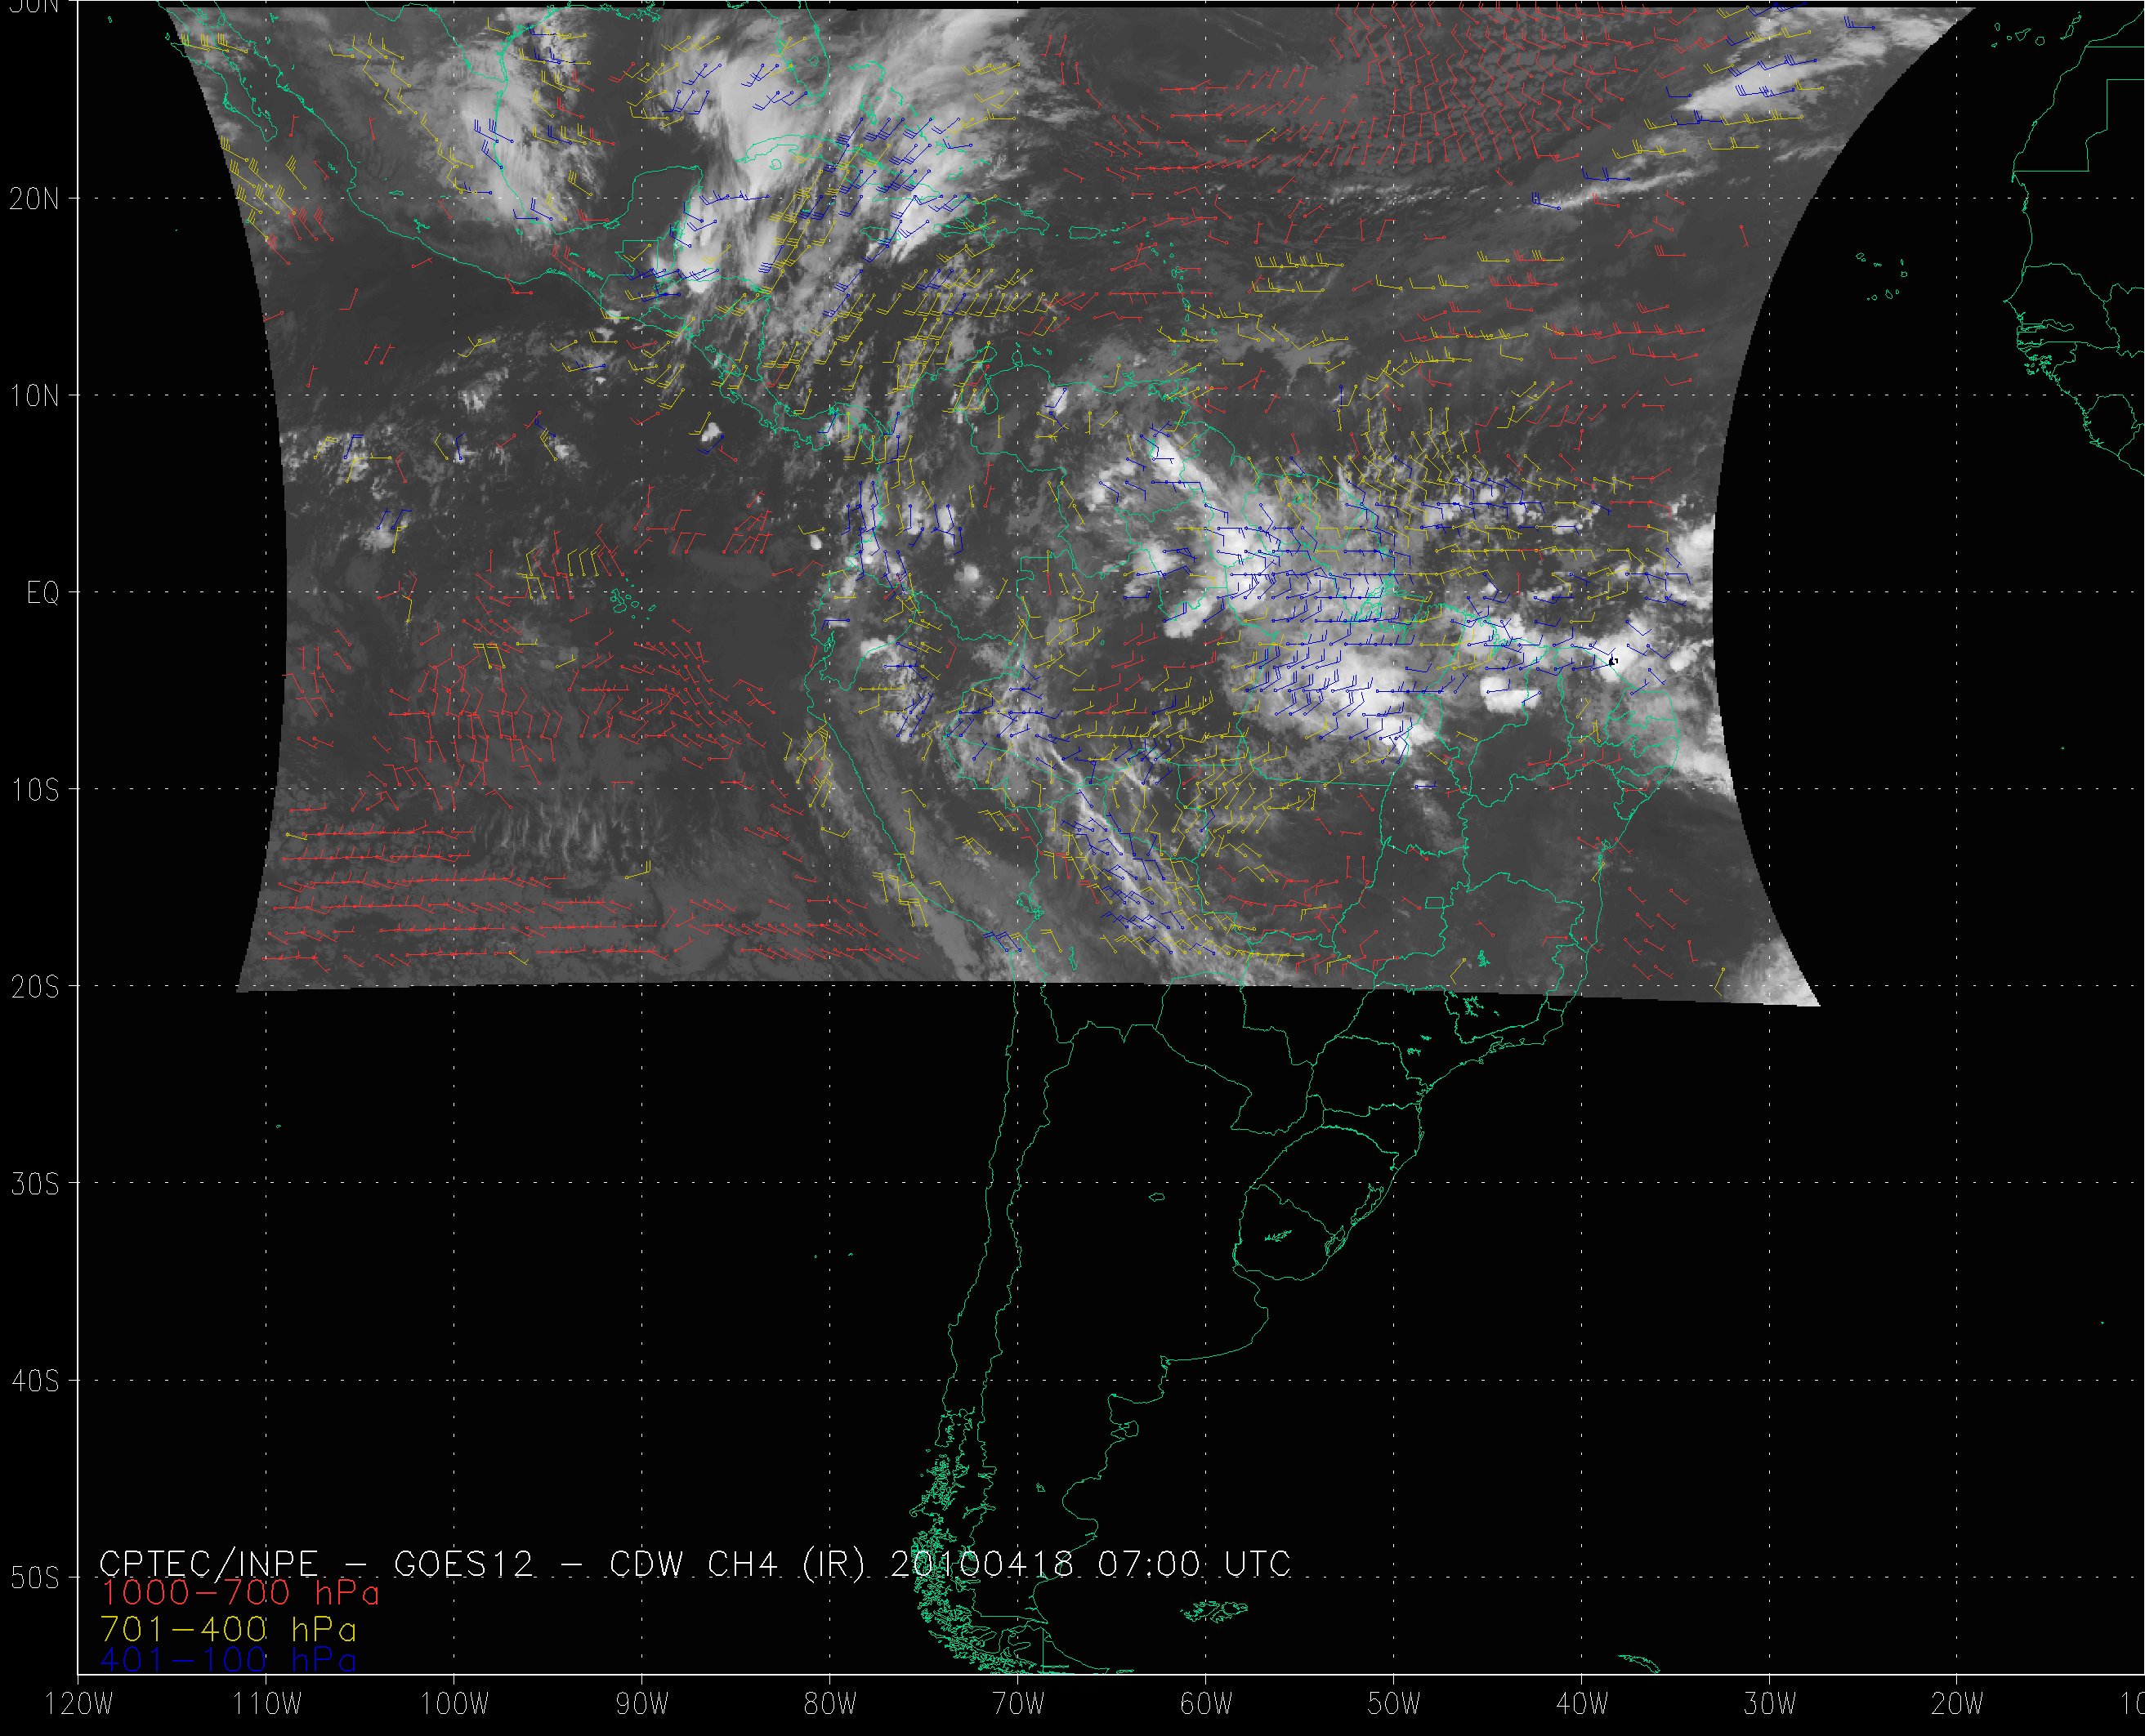Click the 40S latitude axis label
The height and width of the screenshot is (1736, 2145).
click(35, 1381)
